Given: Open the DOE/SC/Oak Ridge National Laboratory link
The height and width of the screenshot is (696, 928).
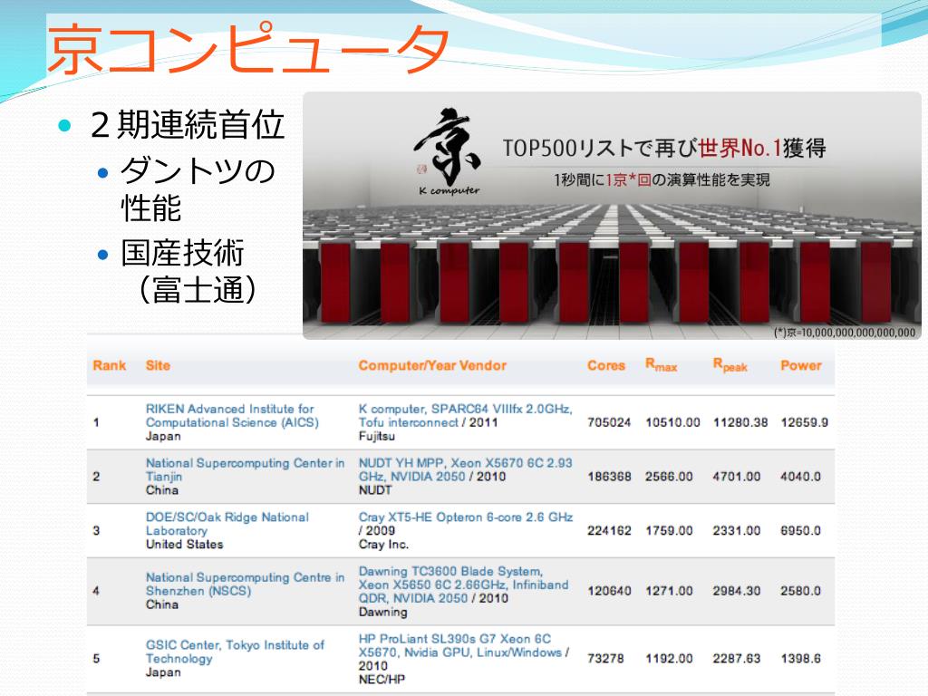Looking at the screenshot, I should 227,524.
